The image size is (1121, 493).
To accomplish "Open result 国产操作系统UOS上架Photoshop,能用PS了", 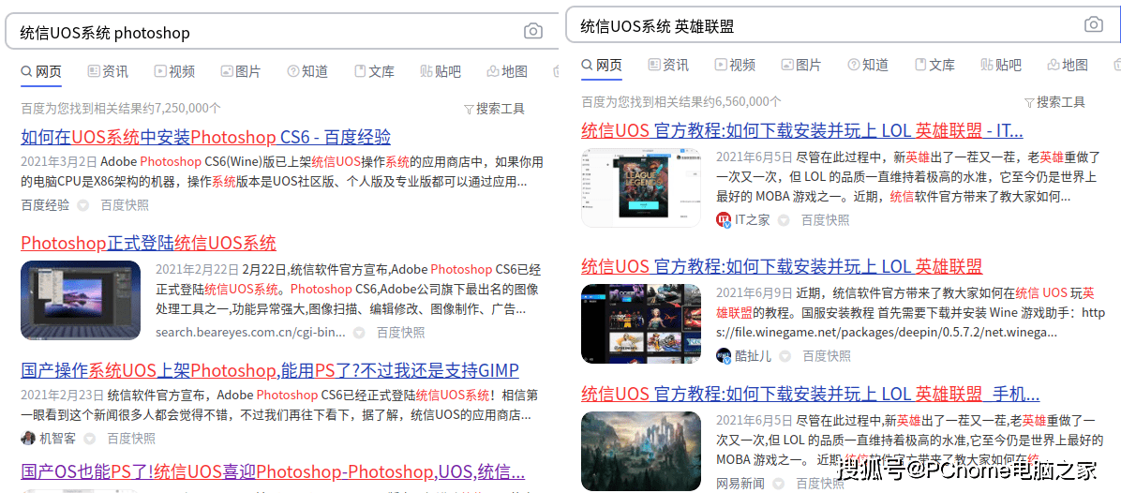I will 270,370.
